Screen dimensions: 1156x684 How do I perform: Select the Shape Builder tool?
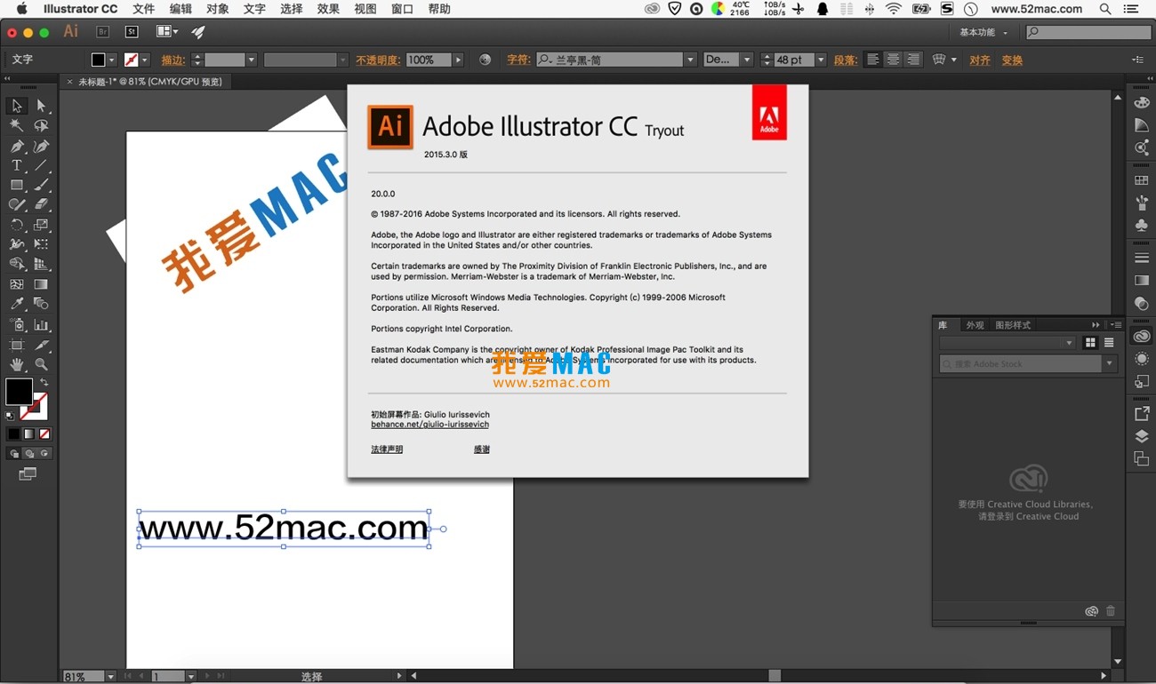pyautogui.click(x=16, y=264)
